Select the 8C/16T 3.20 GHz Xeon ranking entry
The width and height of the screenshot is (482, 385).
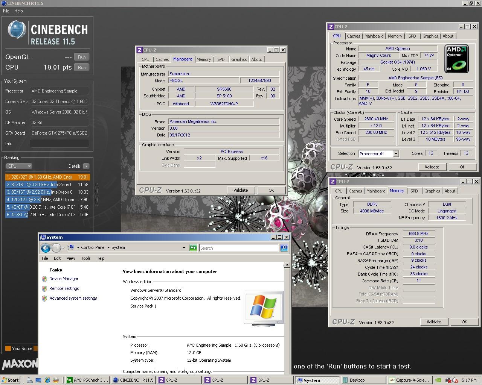[47, 185]
